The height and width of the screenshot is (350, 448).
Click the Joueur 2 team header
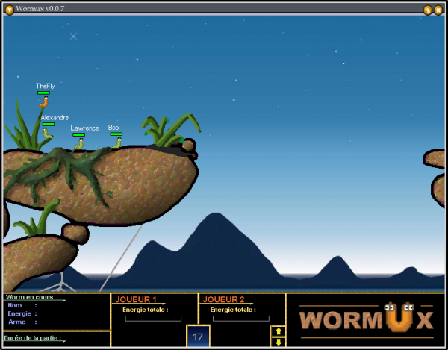[224, 299]
